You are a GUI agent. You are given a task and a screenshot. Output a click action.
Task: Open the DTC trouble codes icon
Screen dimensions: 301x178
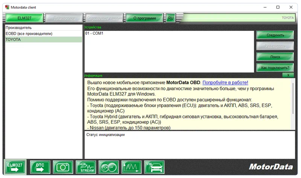click(x=40, y=167)
